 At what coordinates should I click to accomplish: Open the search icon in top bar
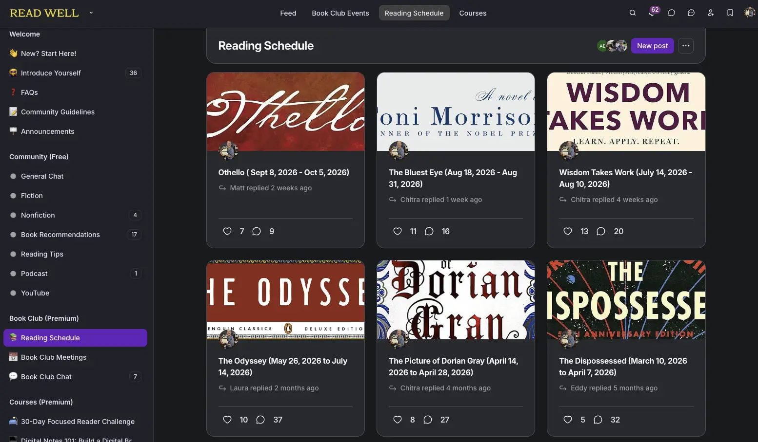click(x=633, y=13)
